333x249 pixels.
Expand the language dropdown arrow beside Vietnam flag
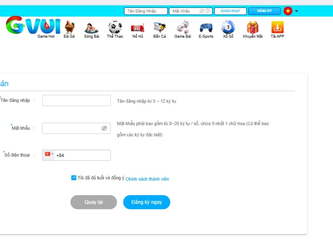point(296,11)
